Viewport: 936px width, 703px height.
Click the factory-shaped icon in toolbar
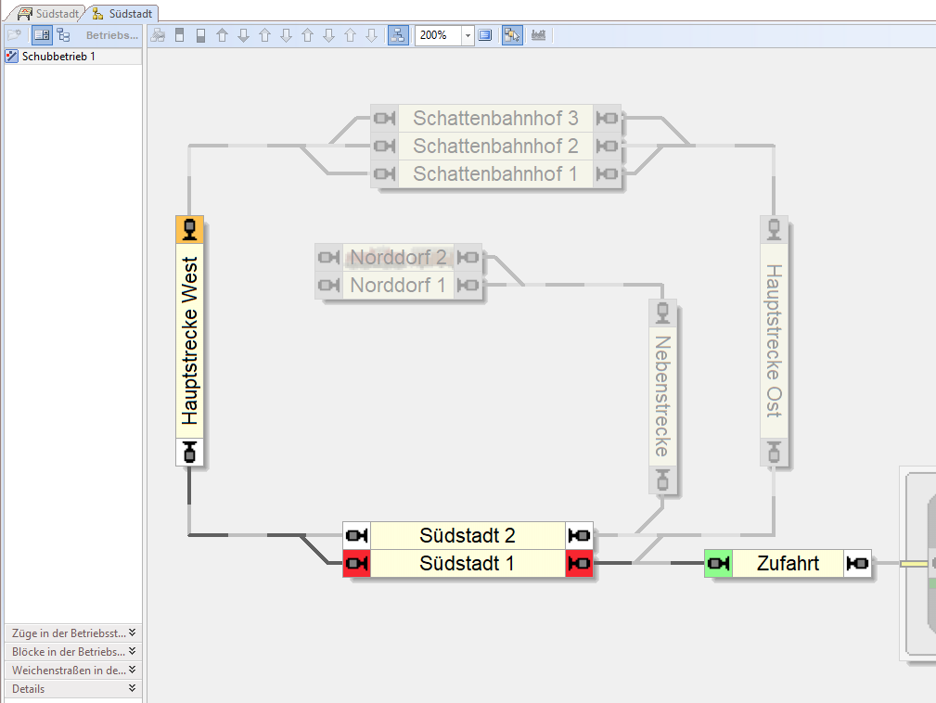tap(538, 35)
